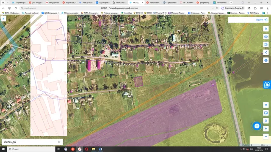Zoom out the map with minus
Viewport: 271px width, 152px height.
pos(266,136)
